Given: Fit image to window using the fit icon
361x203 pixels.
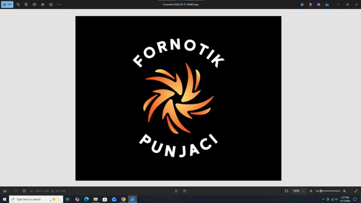Looking at the screenshot, I should pos(286,191).
